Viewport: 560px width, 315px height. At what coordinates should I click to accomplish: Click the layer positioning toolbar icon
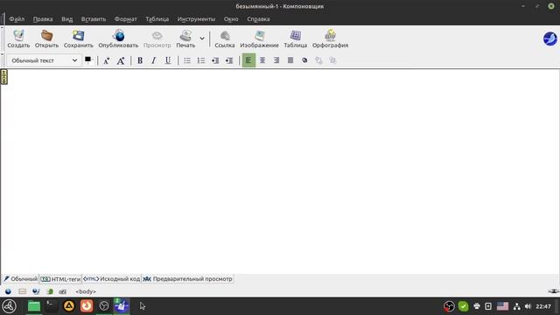(x=304, y=60)
